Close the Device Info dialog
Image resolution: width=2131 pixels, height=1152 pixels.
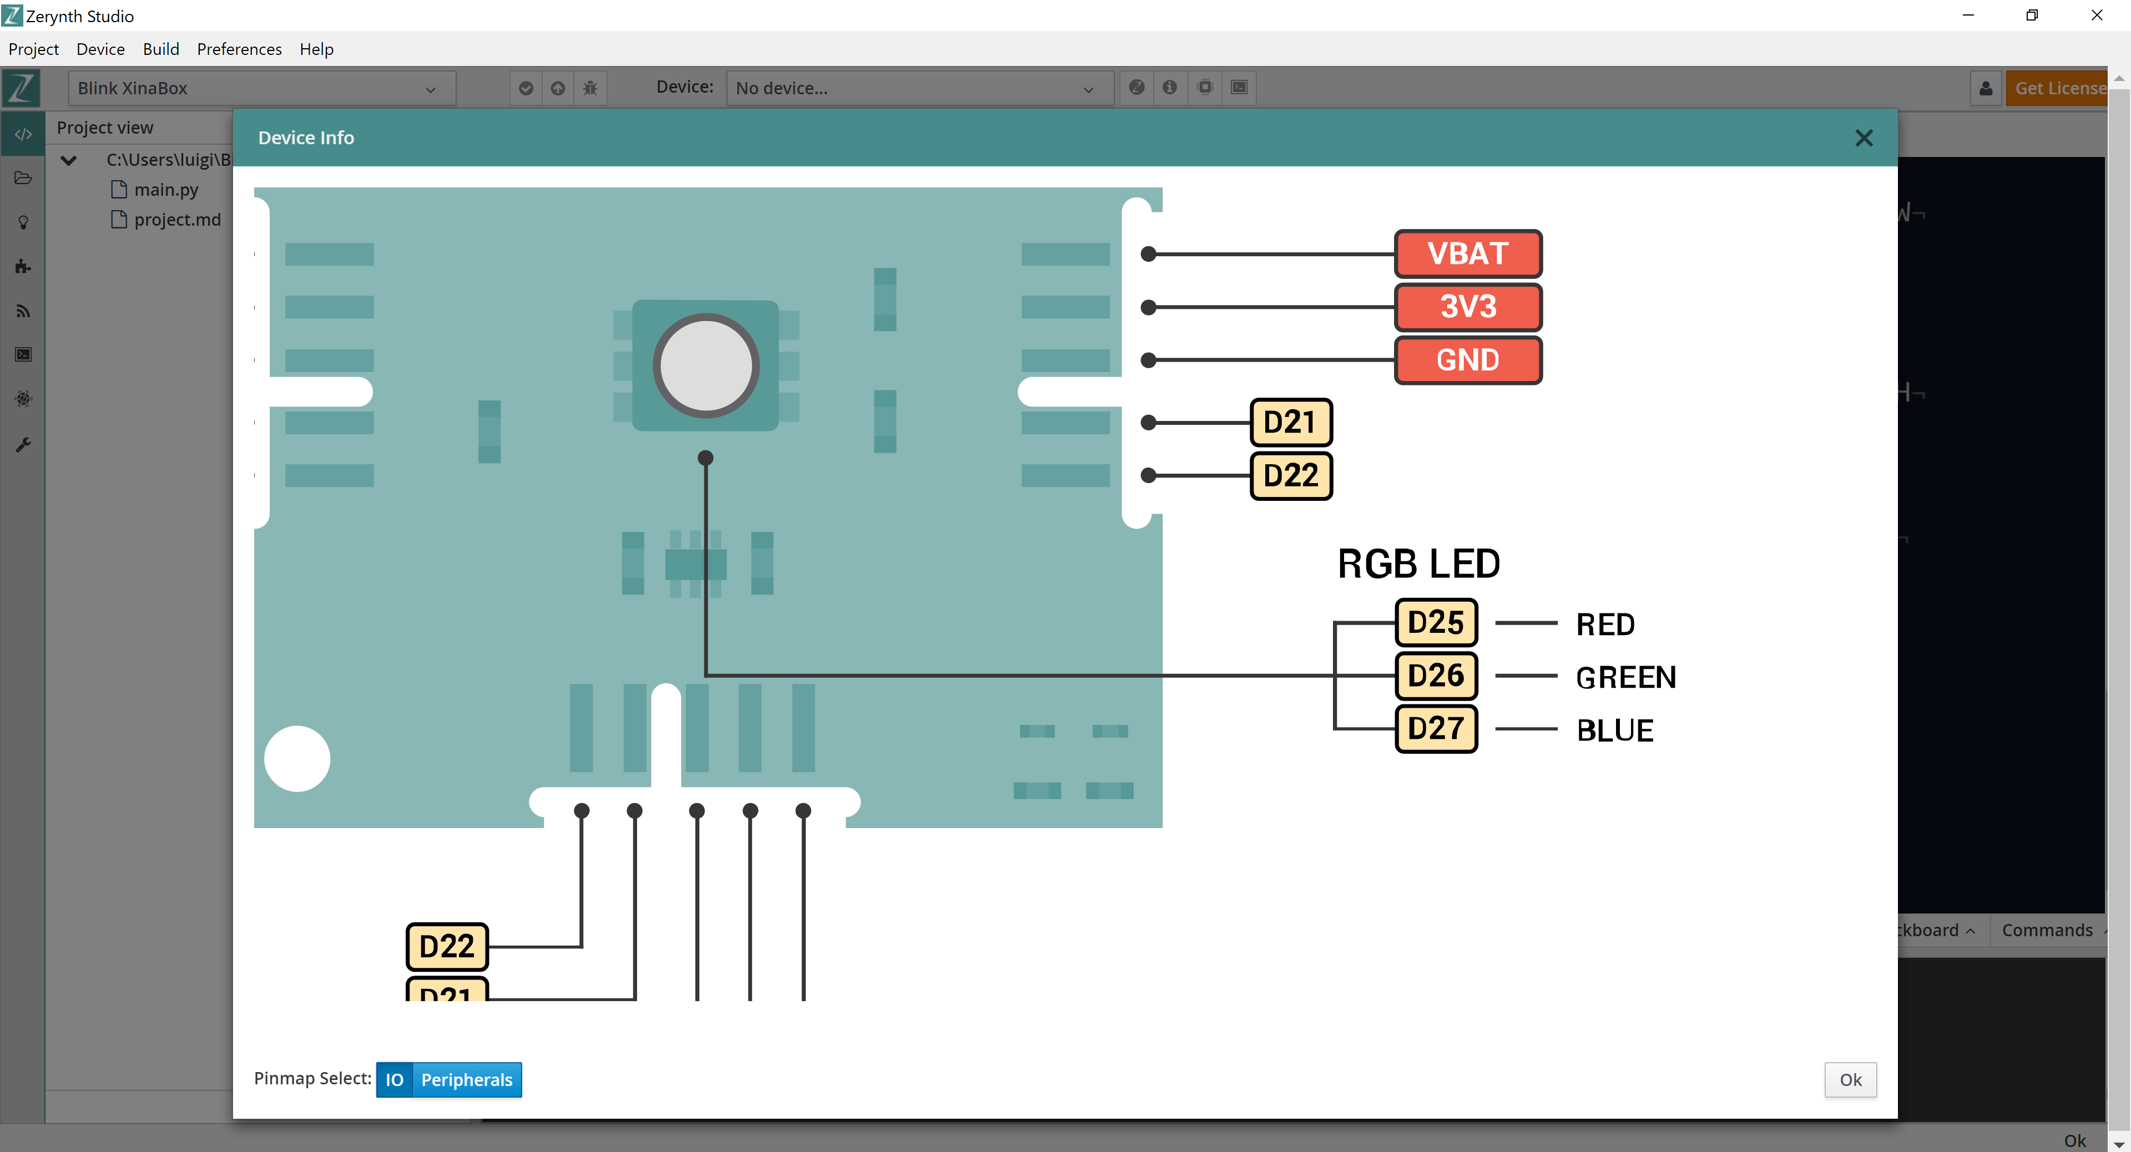[x=1864, y=138]
